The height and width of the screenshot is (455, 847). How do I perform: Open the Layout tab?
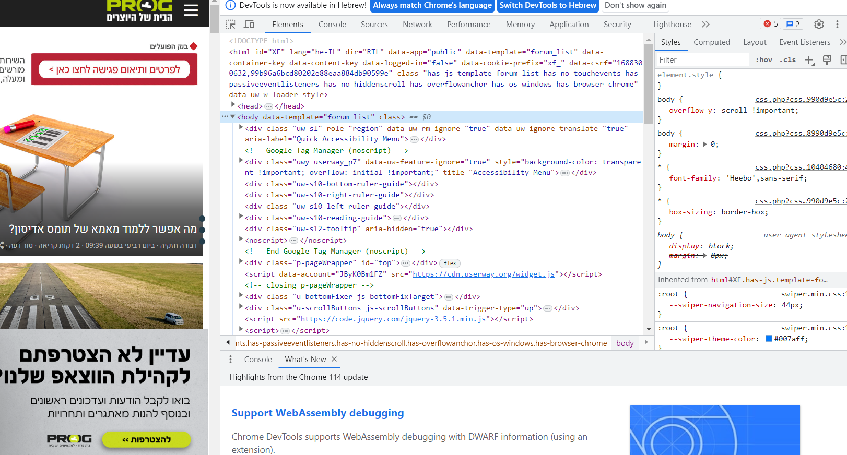coord(755,42)
